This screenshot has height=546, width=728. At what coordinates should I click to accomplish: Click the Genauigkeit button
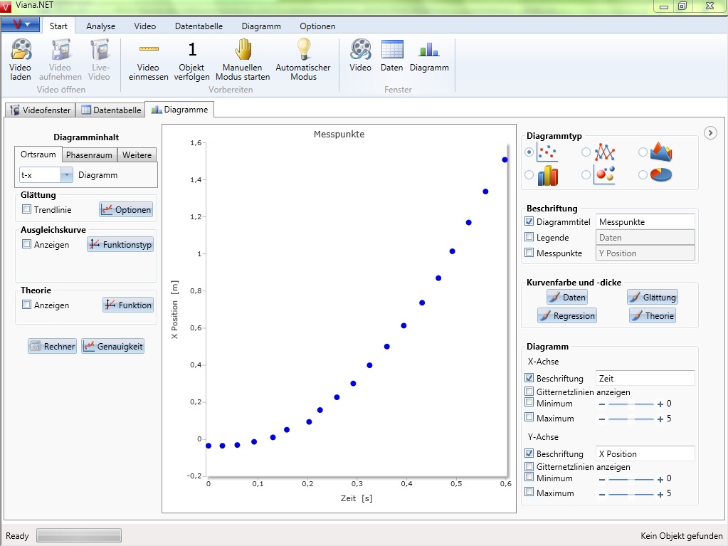[112, 347]
